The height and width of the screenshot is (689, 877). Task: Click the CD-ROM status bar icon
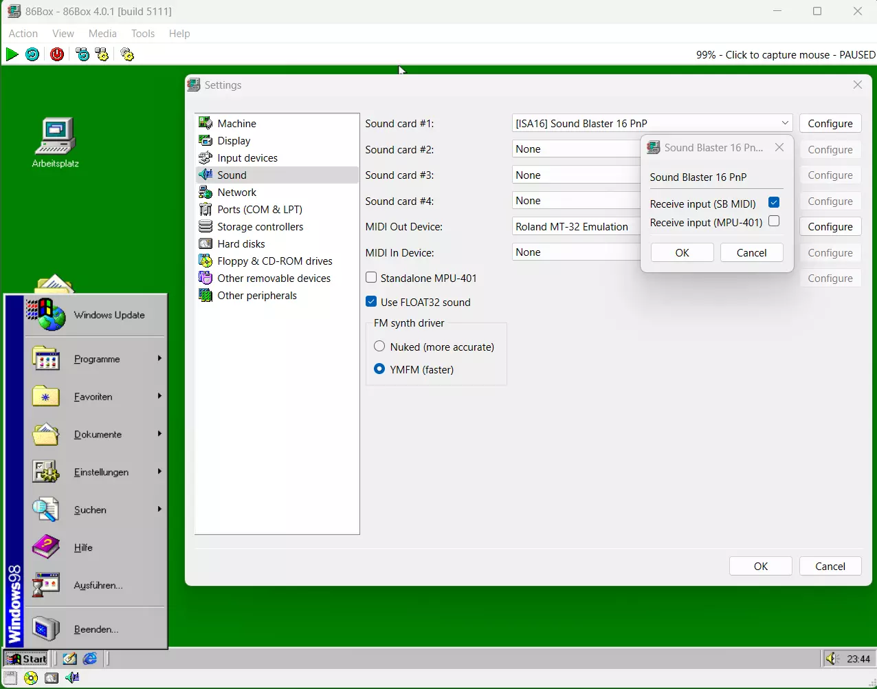[x=31, y=678]
